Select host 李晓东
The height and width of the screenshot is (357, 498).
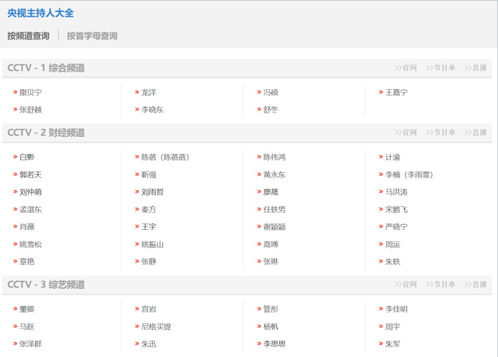point(153,110)
